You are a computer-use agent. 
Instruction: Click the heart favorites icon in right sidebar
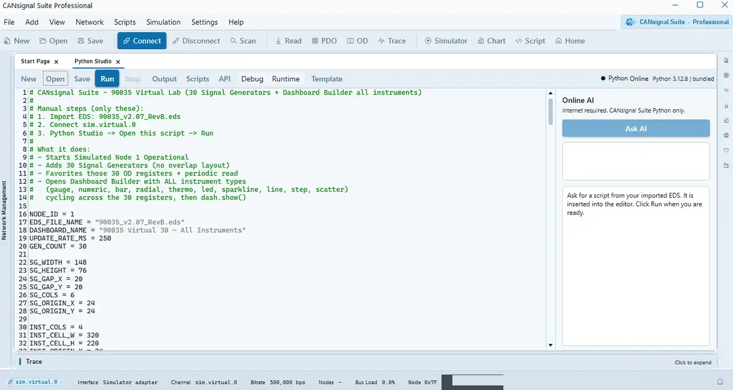point(726,150)
